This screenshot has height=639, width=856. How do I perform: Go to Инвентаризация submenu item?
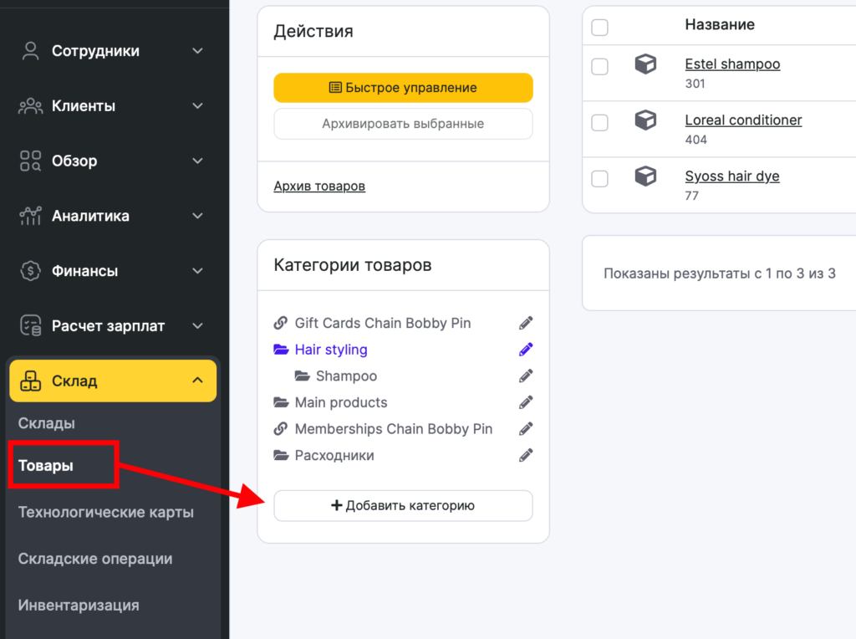(x=79, y=605)
